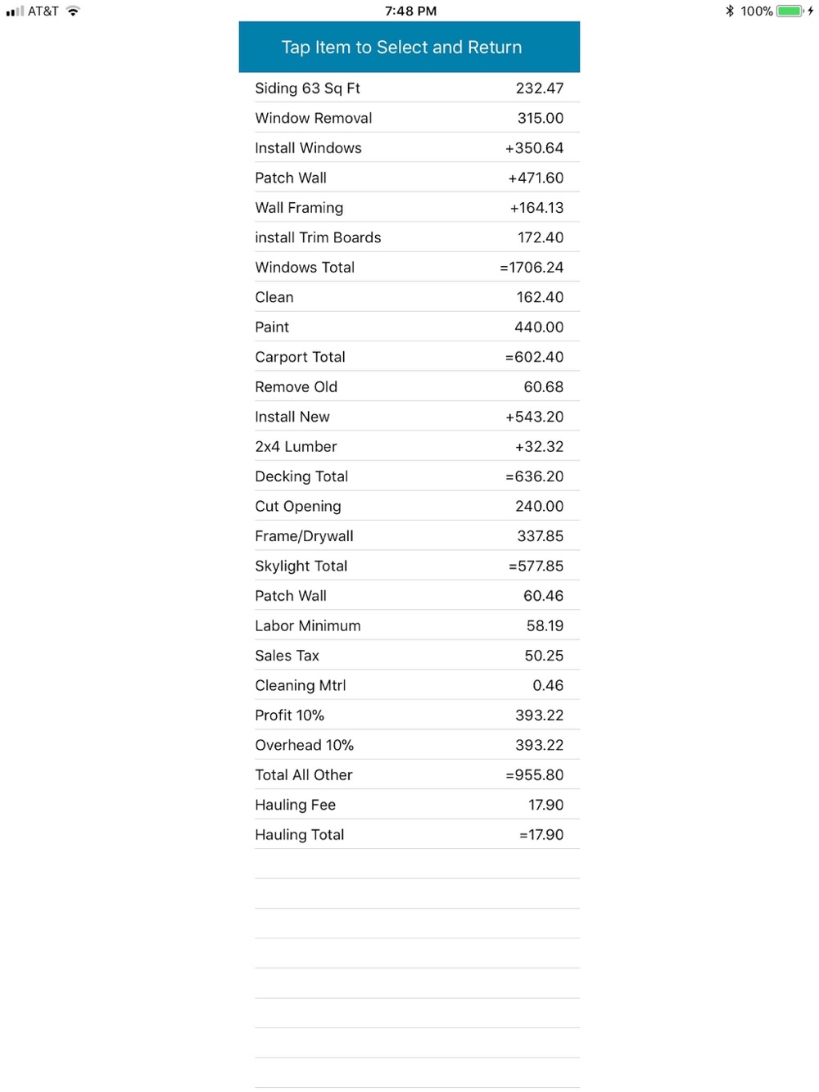Screen dimensions: 819x1092
Task: Tap the Install New row
Action: click(x=409, y=417)
